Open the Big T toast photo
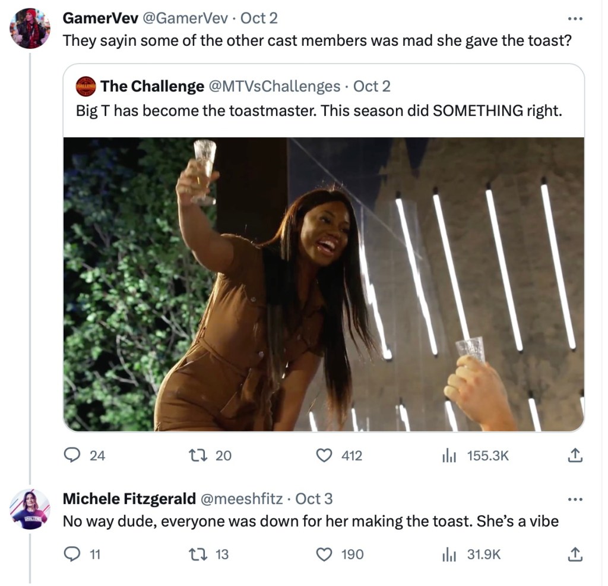Viewport: 608px width, 586px height. (324, 284)
